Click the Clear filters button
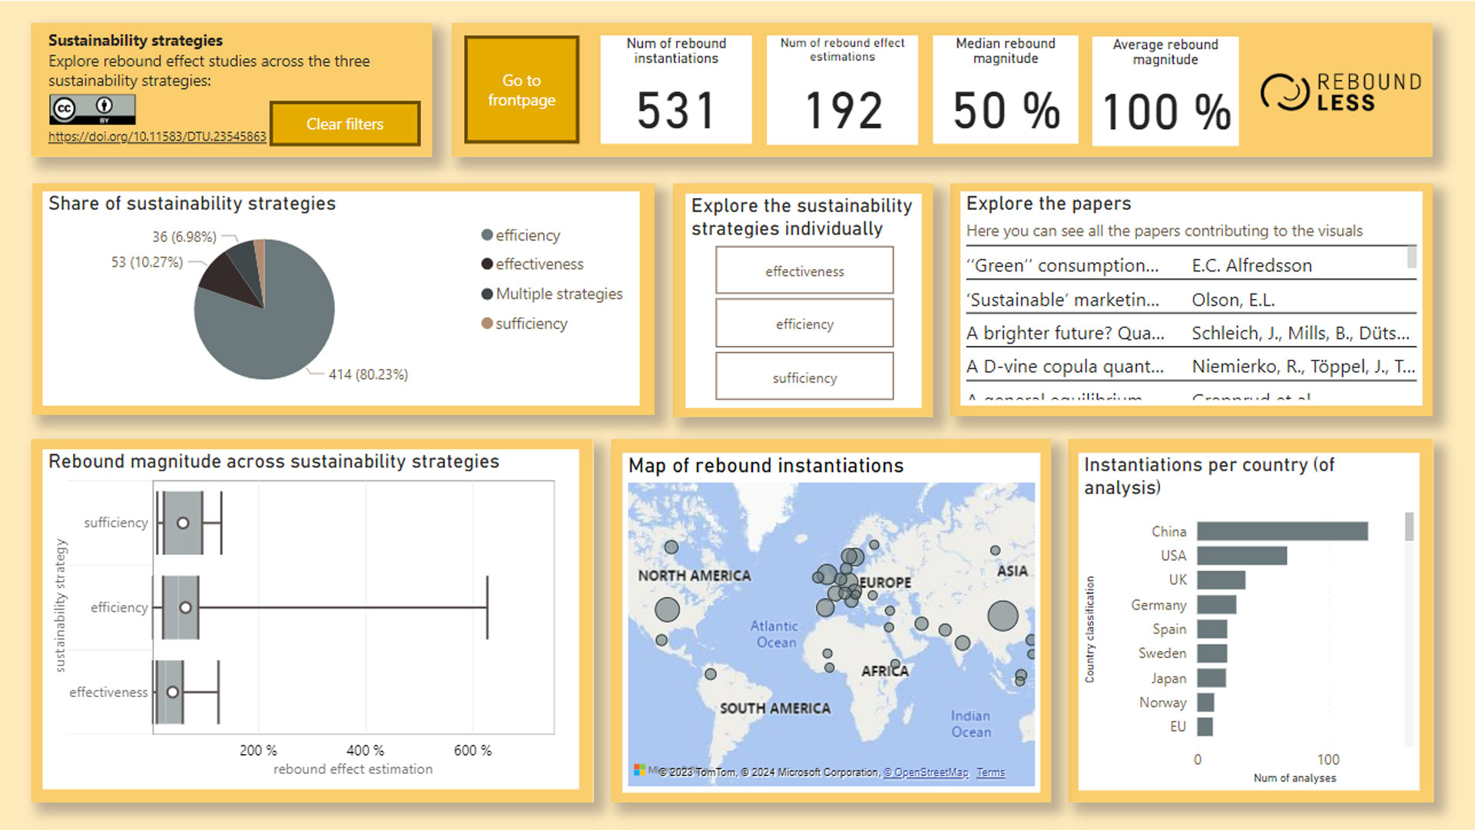Screen dimensions: 1475x830 [345, 124]
